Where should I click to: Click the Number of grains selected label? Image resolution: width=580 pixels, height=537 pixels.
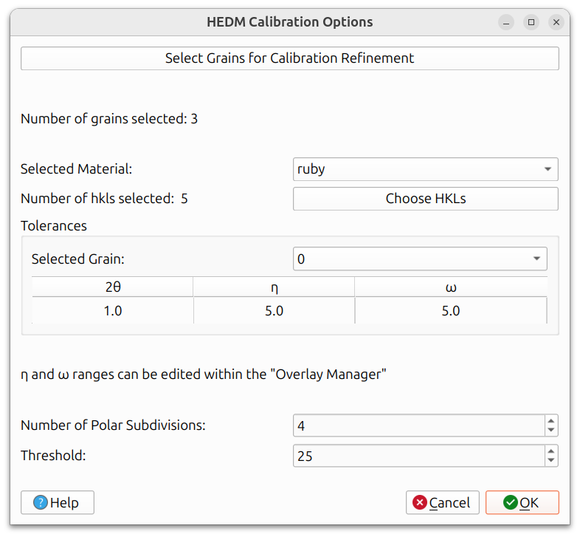pyautogui.click(x=109, y=119)
